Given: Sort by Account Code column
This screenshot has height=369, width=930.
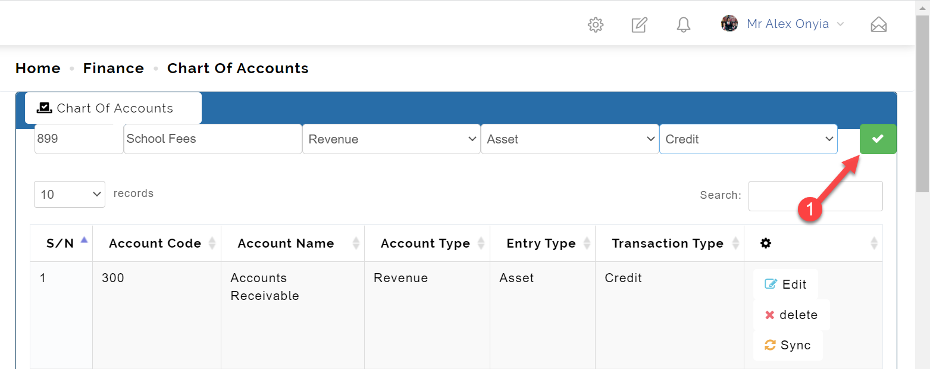Looking at the screenshot, I should [156, 243].
